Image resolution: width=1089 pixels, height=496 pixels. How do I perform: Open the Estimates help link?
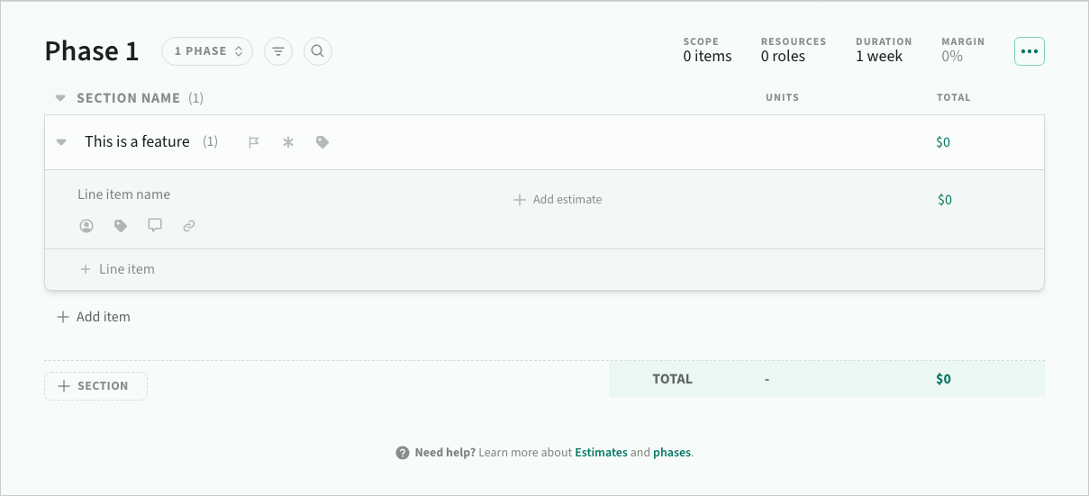[x=601, y=453]
